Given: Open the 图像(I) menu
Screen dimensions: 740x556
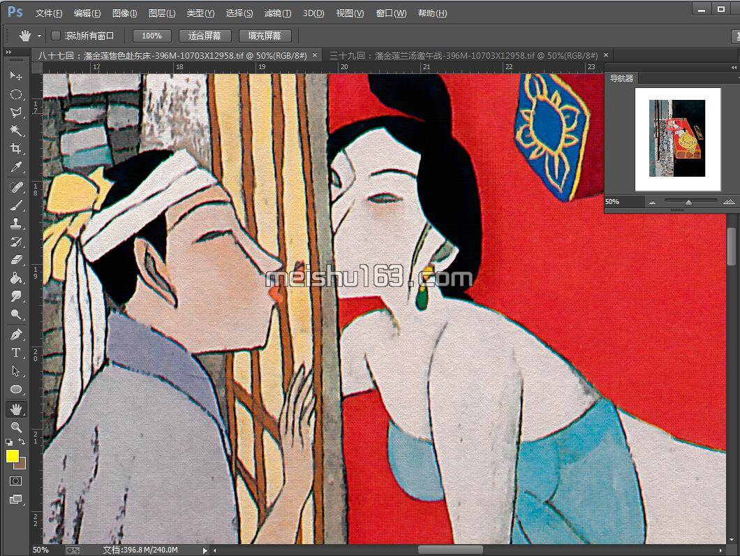Looking at the screenshot, I should (x=124, y=13).
